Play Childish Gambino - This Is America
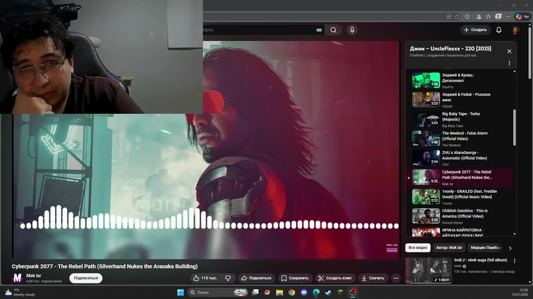Image resolution: width=533 pixels, height=299 pixels. 460,216
